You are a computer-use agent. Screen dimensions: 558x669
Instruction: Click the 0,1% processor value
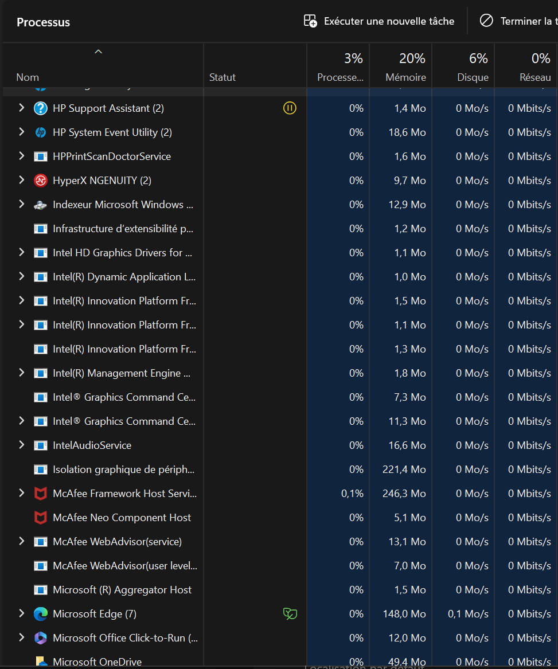pos(352,494)
